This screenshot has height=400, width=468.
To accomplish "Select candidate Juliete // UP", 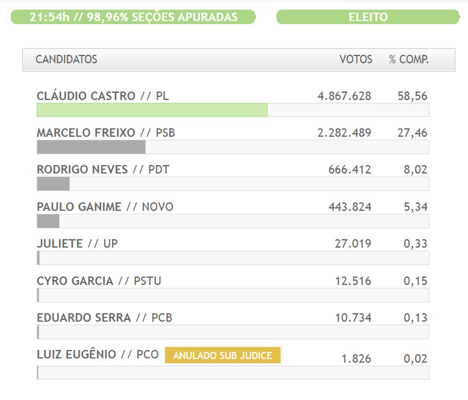I will [77, 244].
